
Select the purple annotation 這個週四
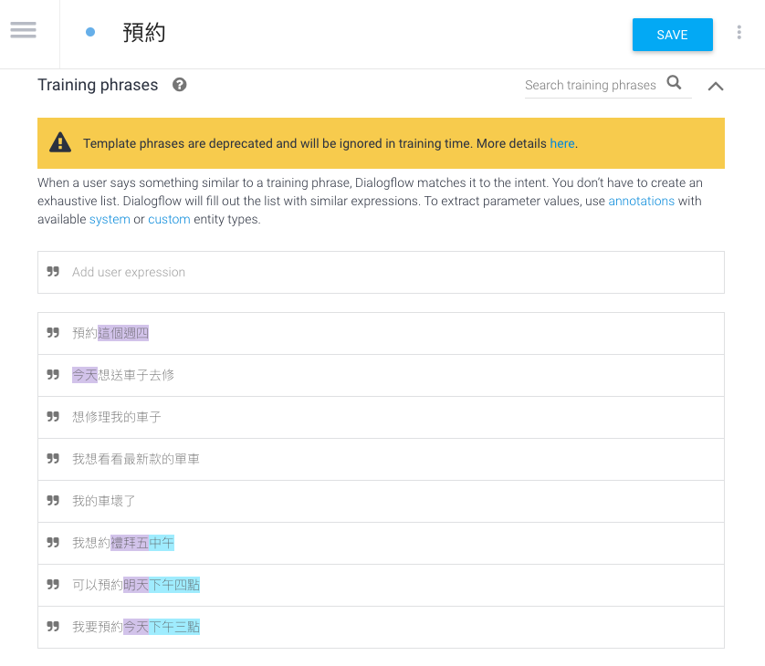pyautogui.click(x=123, y=333)
